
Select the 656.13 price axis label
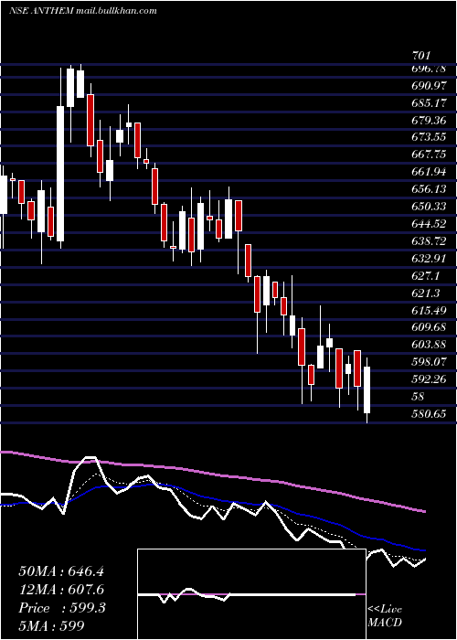(429, 189)
